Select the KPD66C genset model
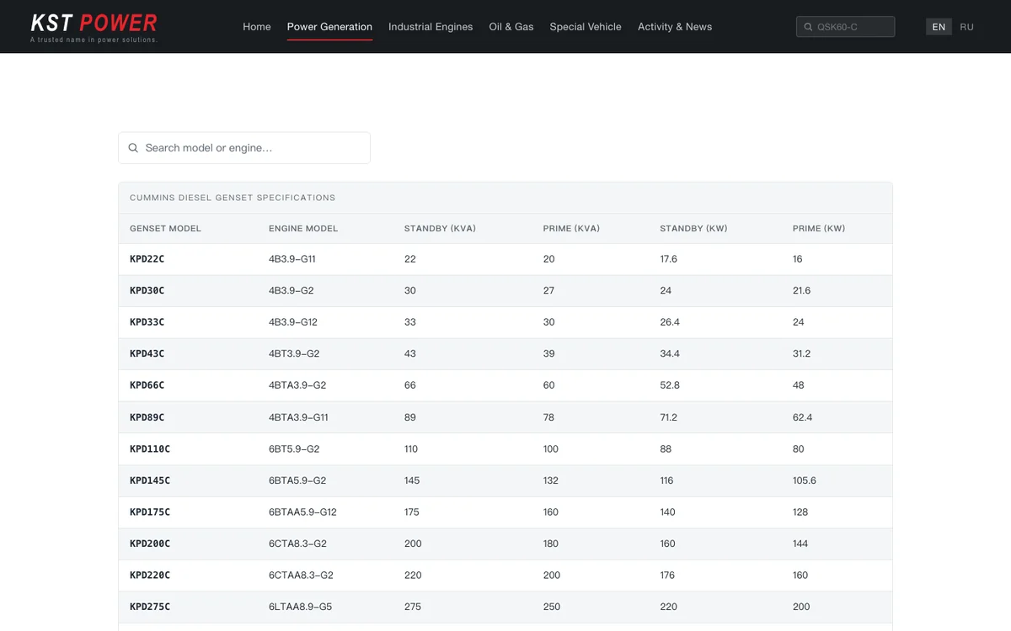The image size is (1011, 631). click(x=147, y=385)
